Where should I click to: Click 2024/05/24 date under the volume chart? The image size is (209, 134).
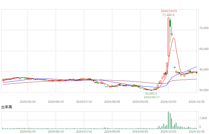(28, 132)
